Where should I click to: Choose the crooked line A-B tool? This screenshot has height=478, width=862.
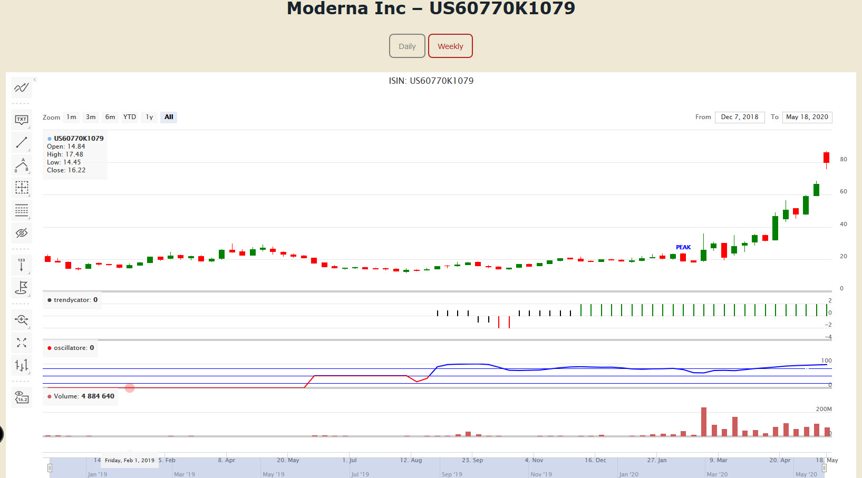pyautogui.click(x=22, y=165)
